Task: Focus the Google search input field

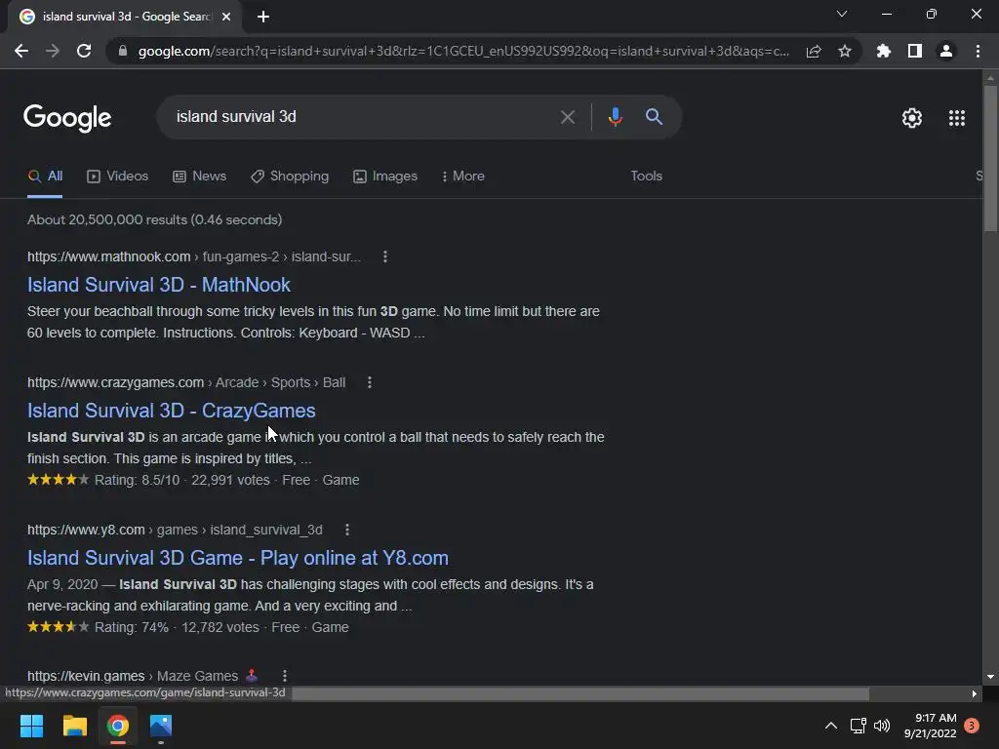Action: pyautogui.click(x=363, y=117)
